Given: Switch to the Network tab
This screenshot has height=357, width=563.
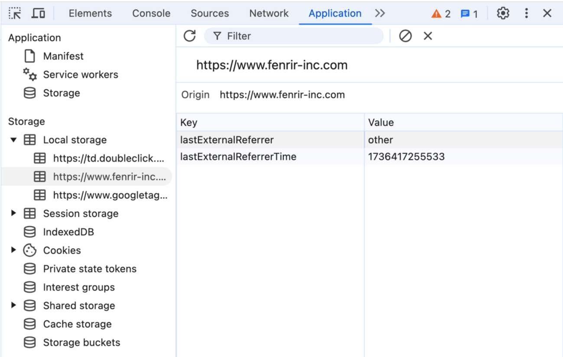Looking at the screenshot, I should [x=269, y=13].
